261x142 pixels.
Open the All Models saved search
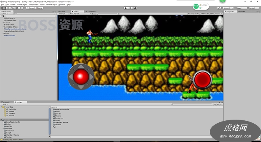[x=9, y=111]
